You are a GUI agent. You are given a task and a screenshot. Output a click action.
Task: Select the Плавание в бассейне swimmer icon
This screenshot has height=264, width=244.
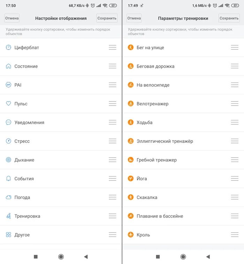click(x=131, y=216)
